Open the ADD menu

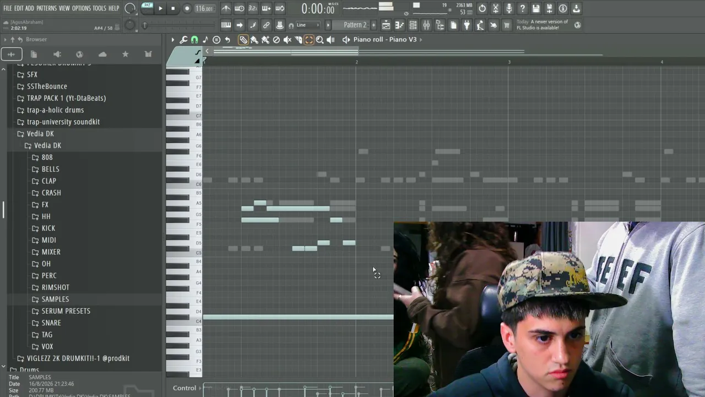(x=30, y=8)
